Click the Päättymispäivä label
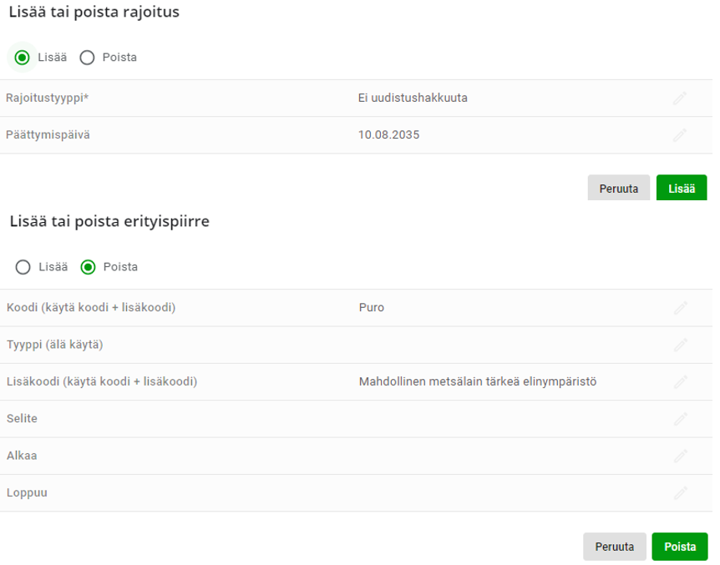Image resolution: width=720 pixels, height=565 pixels. (48, 135)
